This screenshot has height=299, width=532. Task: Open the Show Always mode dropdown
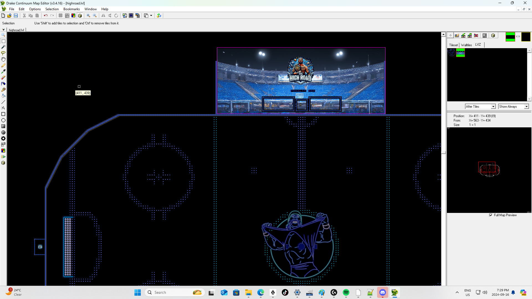513,107
